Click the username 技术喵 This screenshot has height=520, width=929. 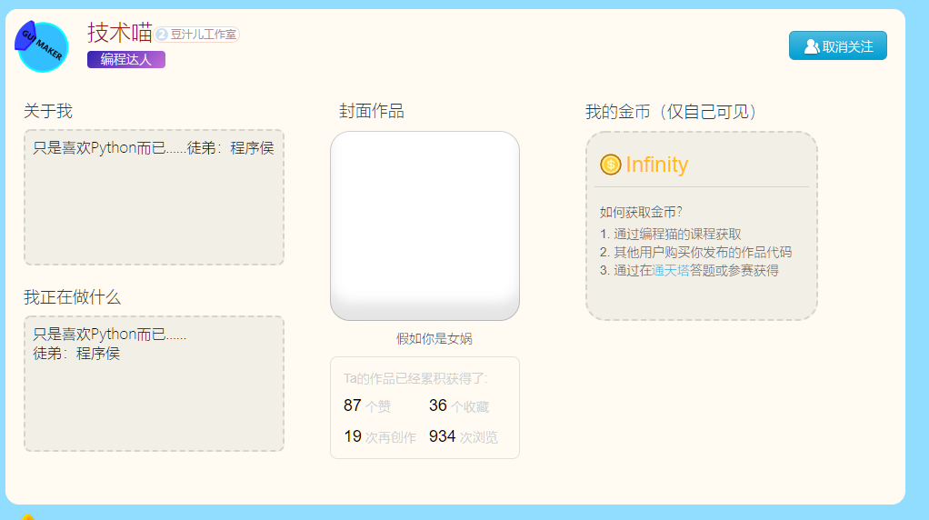click(120, 33)
